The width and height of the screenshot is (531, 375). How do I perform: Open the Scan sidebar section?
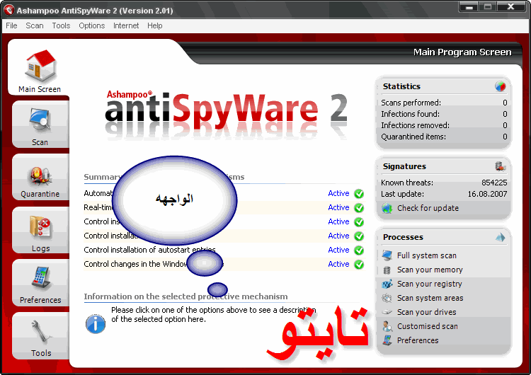click(x=40, y=125)
